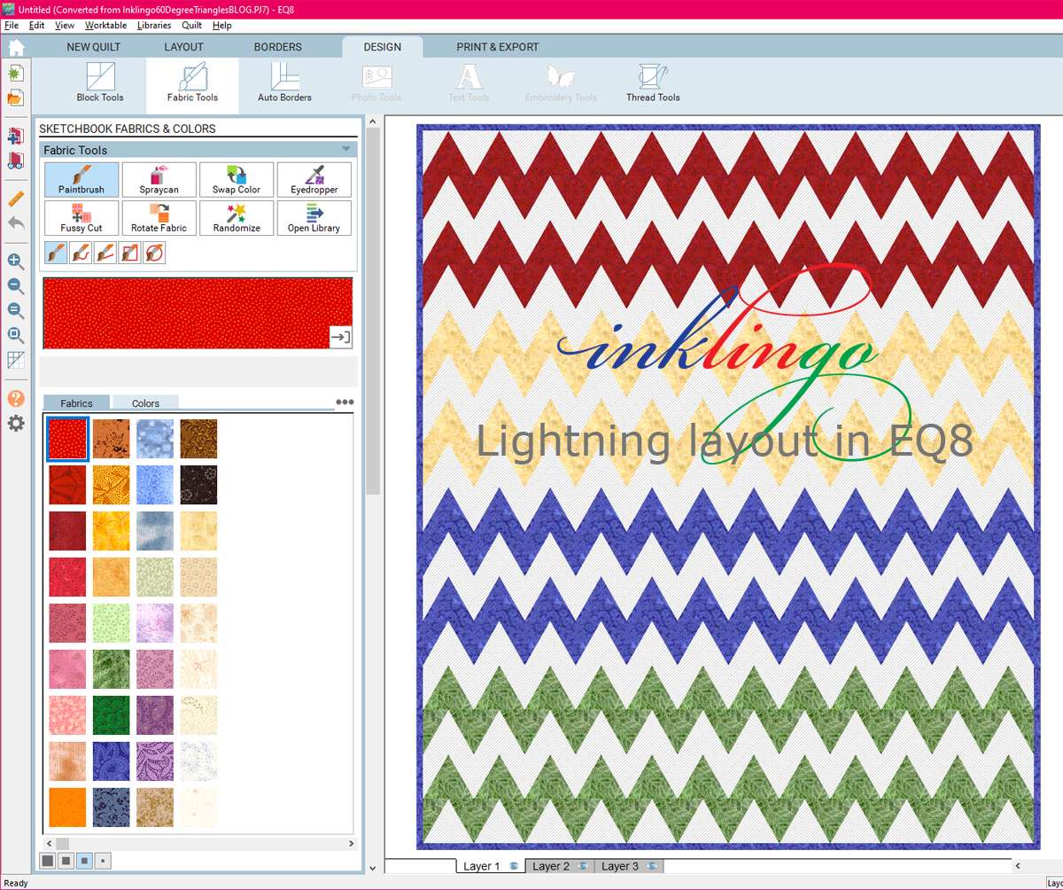Select the Paintbrush tool
Screen dimensions: 1063x890
click(x=81, y=180)
